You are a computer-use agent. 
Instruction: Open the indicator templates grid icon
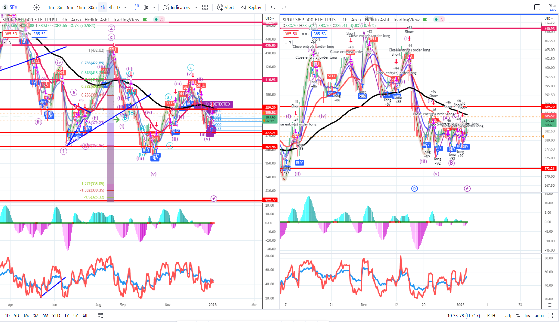205,7
